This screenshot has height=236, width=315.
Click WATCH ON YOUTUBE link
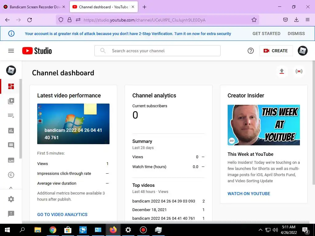[249, 194]
